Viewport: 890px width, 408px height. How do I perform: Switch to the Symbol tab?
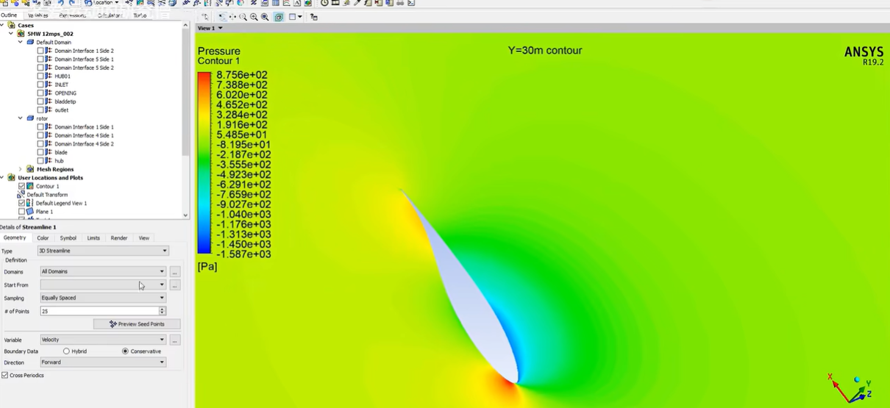tap(68, 238)
